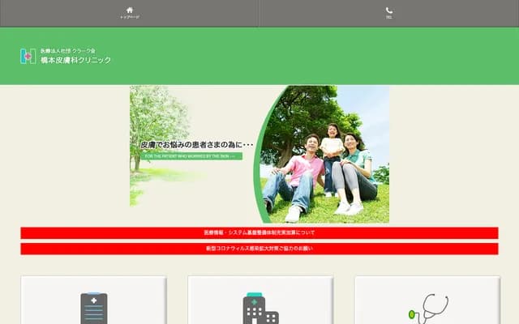Open the stethoscope icon card

click(427, 301)
